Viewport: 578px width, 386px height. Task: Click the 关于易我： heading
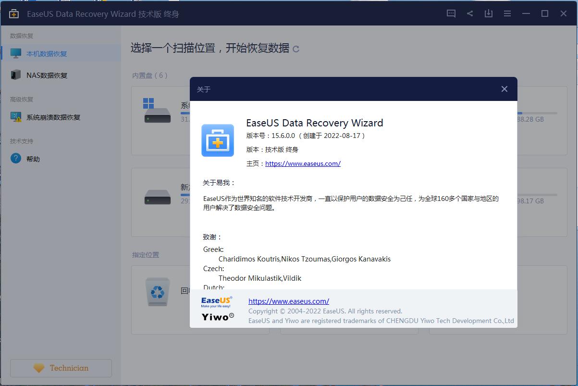[x=219, y=183]
